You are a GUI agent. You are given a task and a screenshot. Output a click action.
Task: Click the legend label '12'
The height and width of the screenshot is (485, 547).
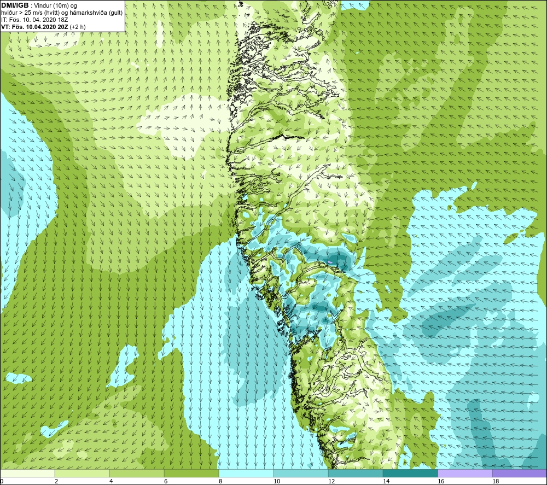[x=331, y=481]
